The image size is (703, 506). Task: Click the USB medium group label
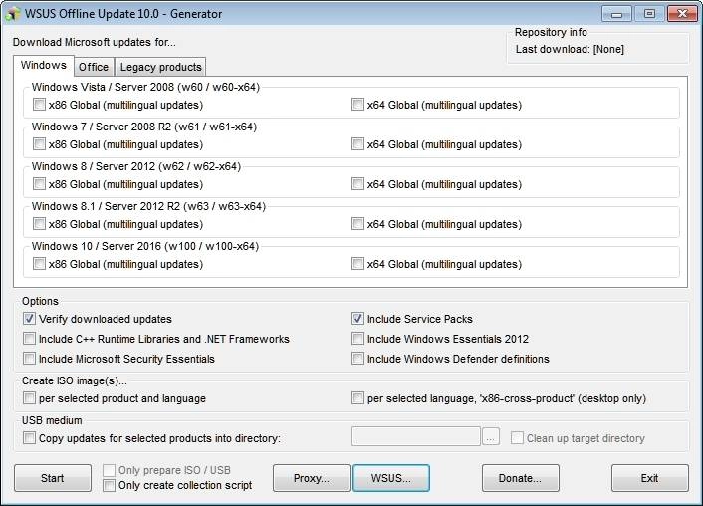pos(52,420)
